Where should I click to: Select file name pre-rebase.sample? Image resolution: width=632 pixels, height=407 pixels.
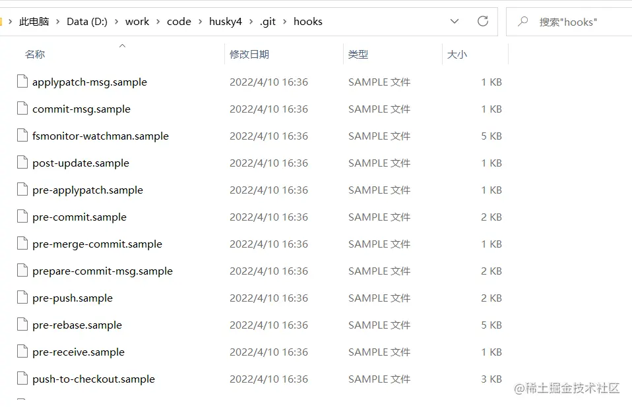pyautogui.click(x=77, y=325)
